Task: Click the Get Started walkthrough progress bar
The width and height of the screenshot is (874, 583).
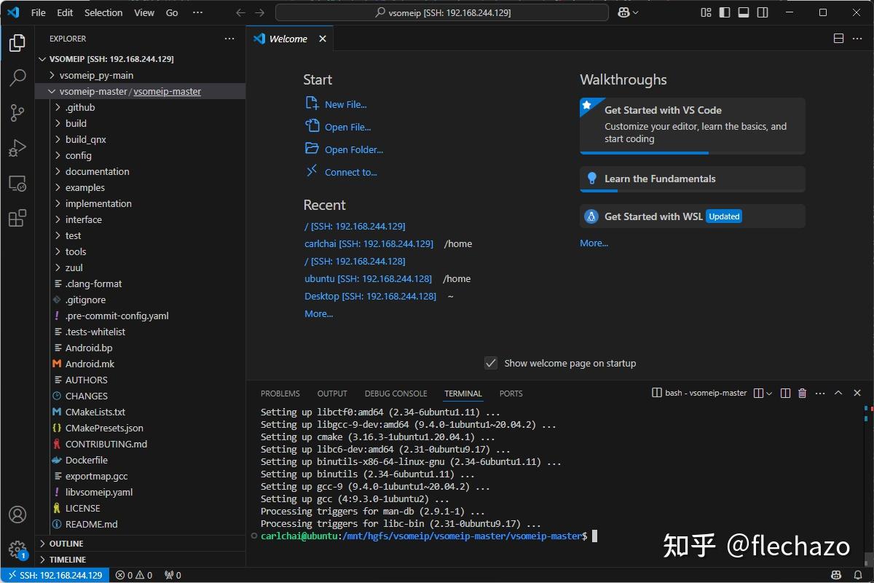Action: point(644,152)
